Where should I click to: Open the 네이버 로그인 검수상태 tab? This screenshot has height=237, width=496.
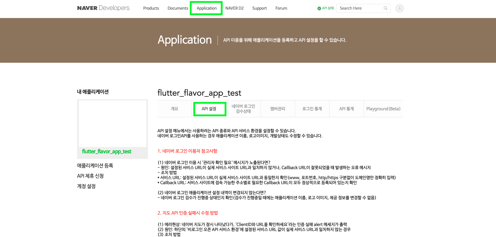point(243,109)
